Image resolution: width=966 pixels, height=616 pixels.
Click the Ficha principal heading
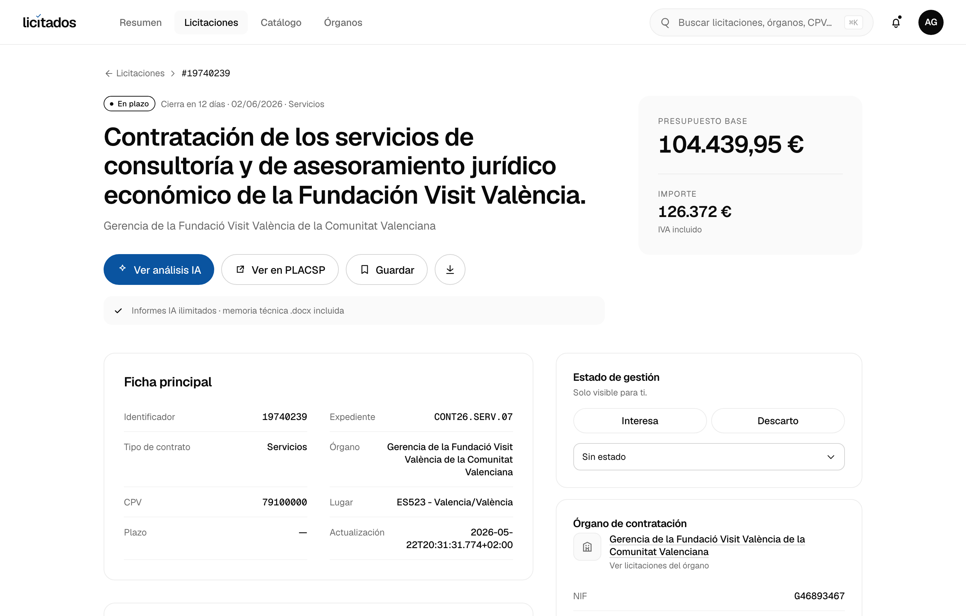pos(168,382)
